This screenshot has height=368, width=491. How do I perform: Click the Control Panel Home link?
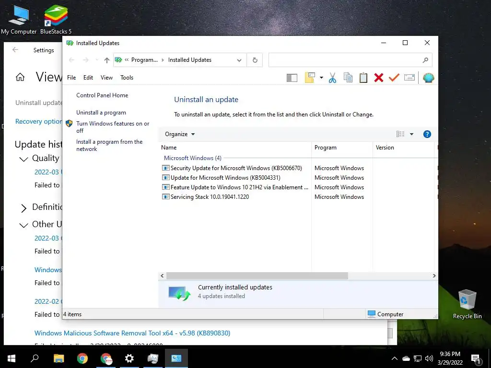click(x=102, y=95)
